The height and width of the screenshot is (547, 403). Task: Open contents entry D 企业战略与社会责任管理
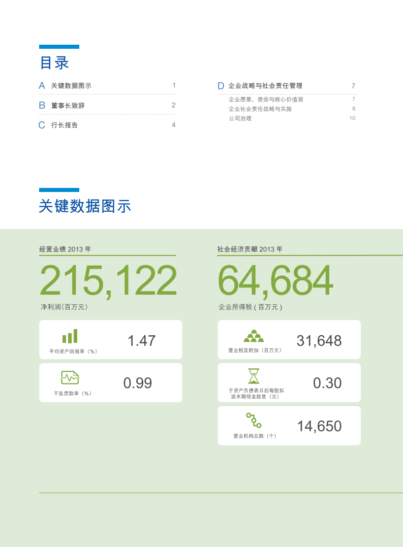pos(287,86)
